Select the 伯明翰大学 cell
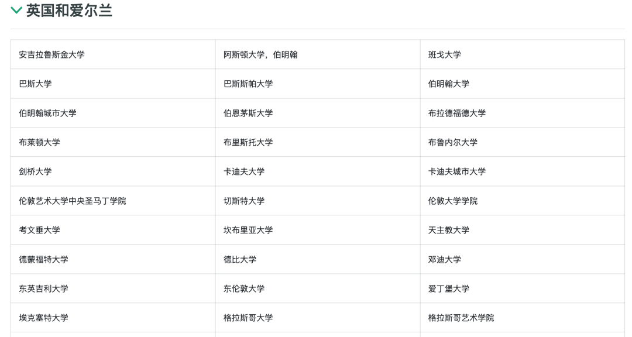 [449, 84]
